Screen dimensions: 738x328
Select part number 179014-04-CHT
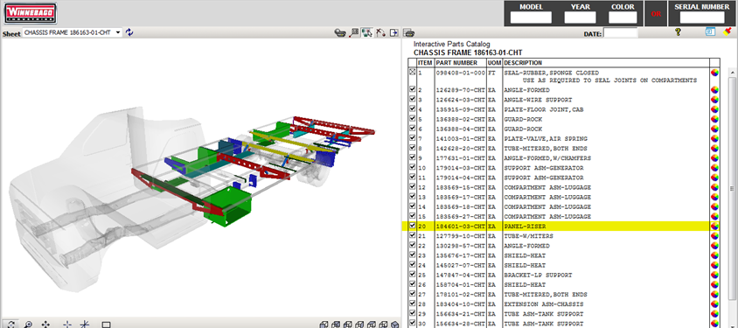[x=460, y=178]
